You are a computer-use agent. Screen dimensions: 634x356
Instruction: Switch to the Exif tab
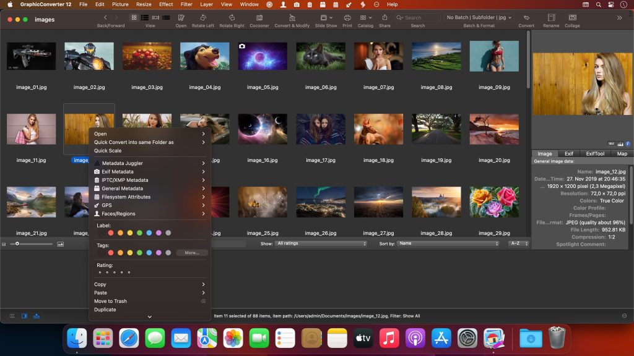tap(568, 153)
